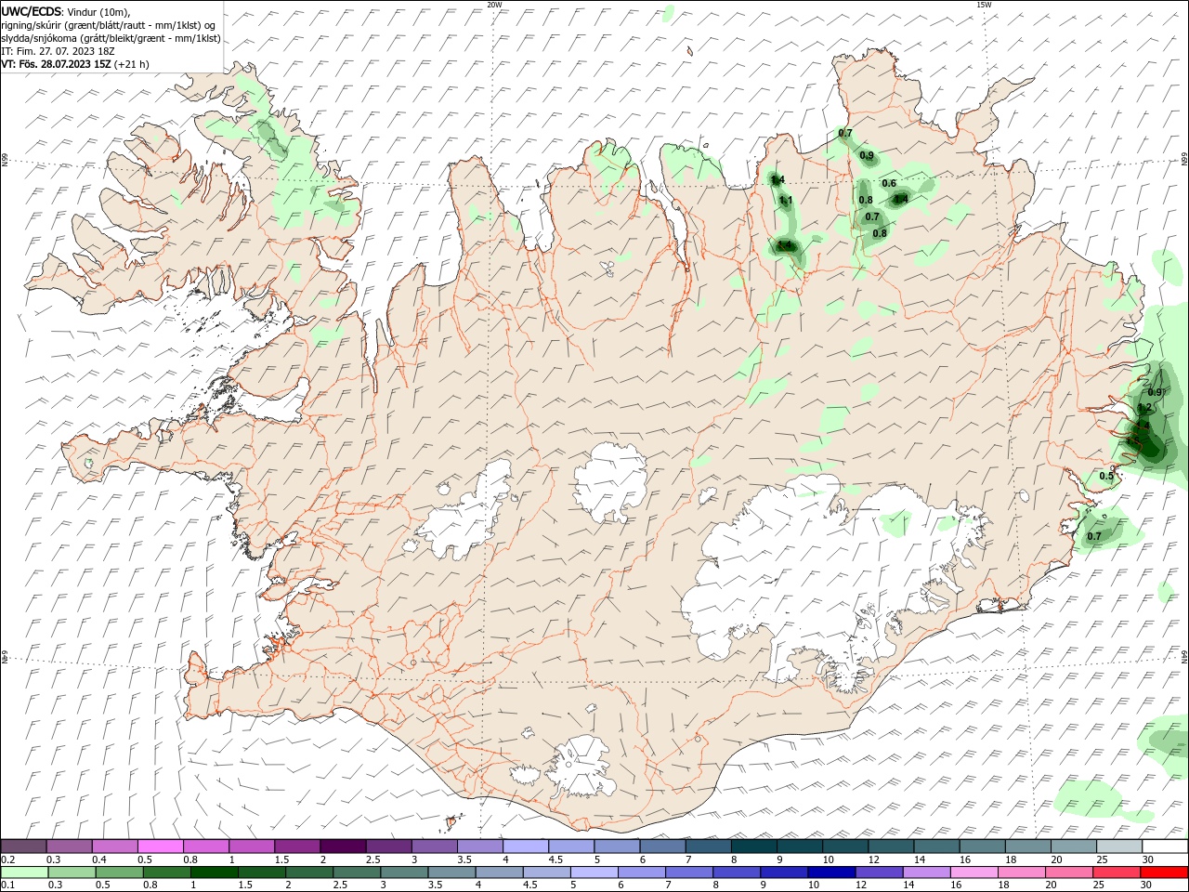The height and width of the screenshot is (892, 1189).
Task: Select the initial time line 'IT: Fim. 27. 07. 2023 18Z'
Action: click(x=58, y=51)
